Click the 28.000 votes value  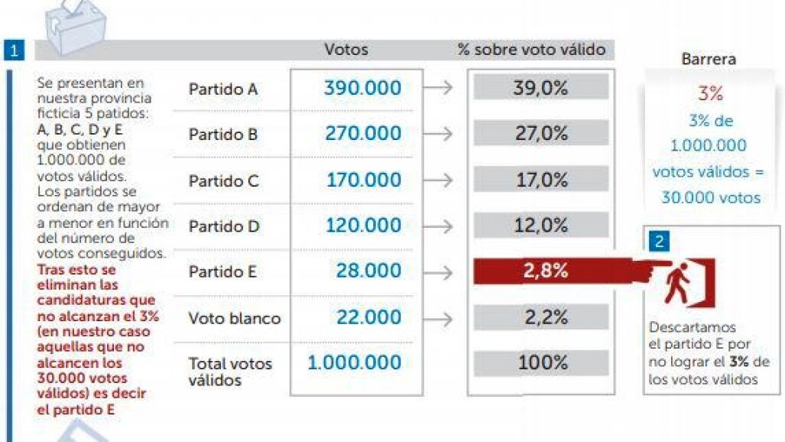click(368, 271)
